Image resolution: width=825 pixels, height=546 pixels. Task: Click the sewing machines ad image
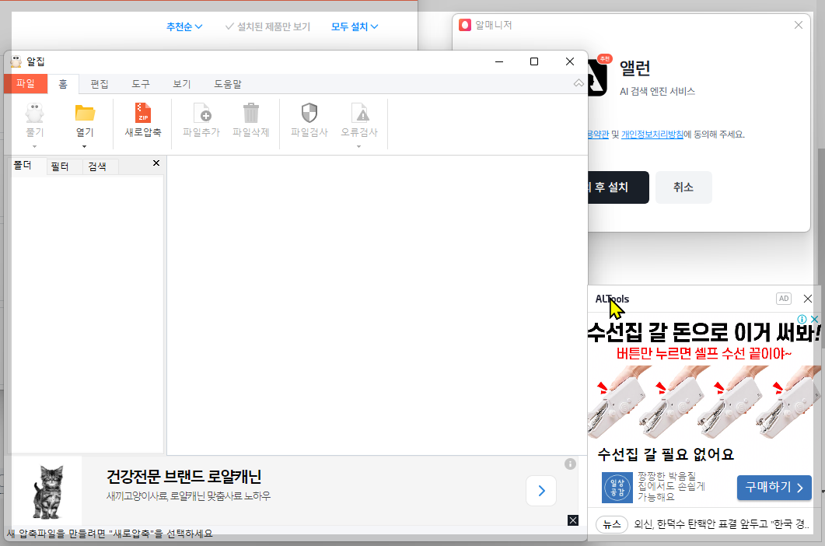(x=704, y=403)
